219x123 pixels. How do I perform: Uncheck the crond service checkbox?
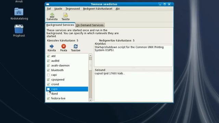coord(48,84)
